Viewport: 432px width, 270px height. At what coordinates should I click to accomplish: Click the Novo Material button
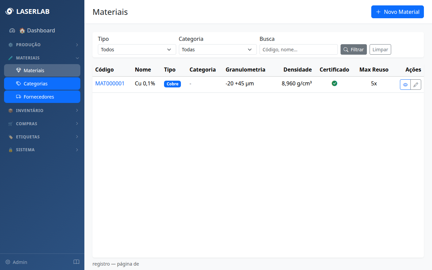point(397,12)
